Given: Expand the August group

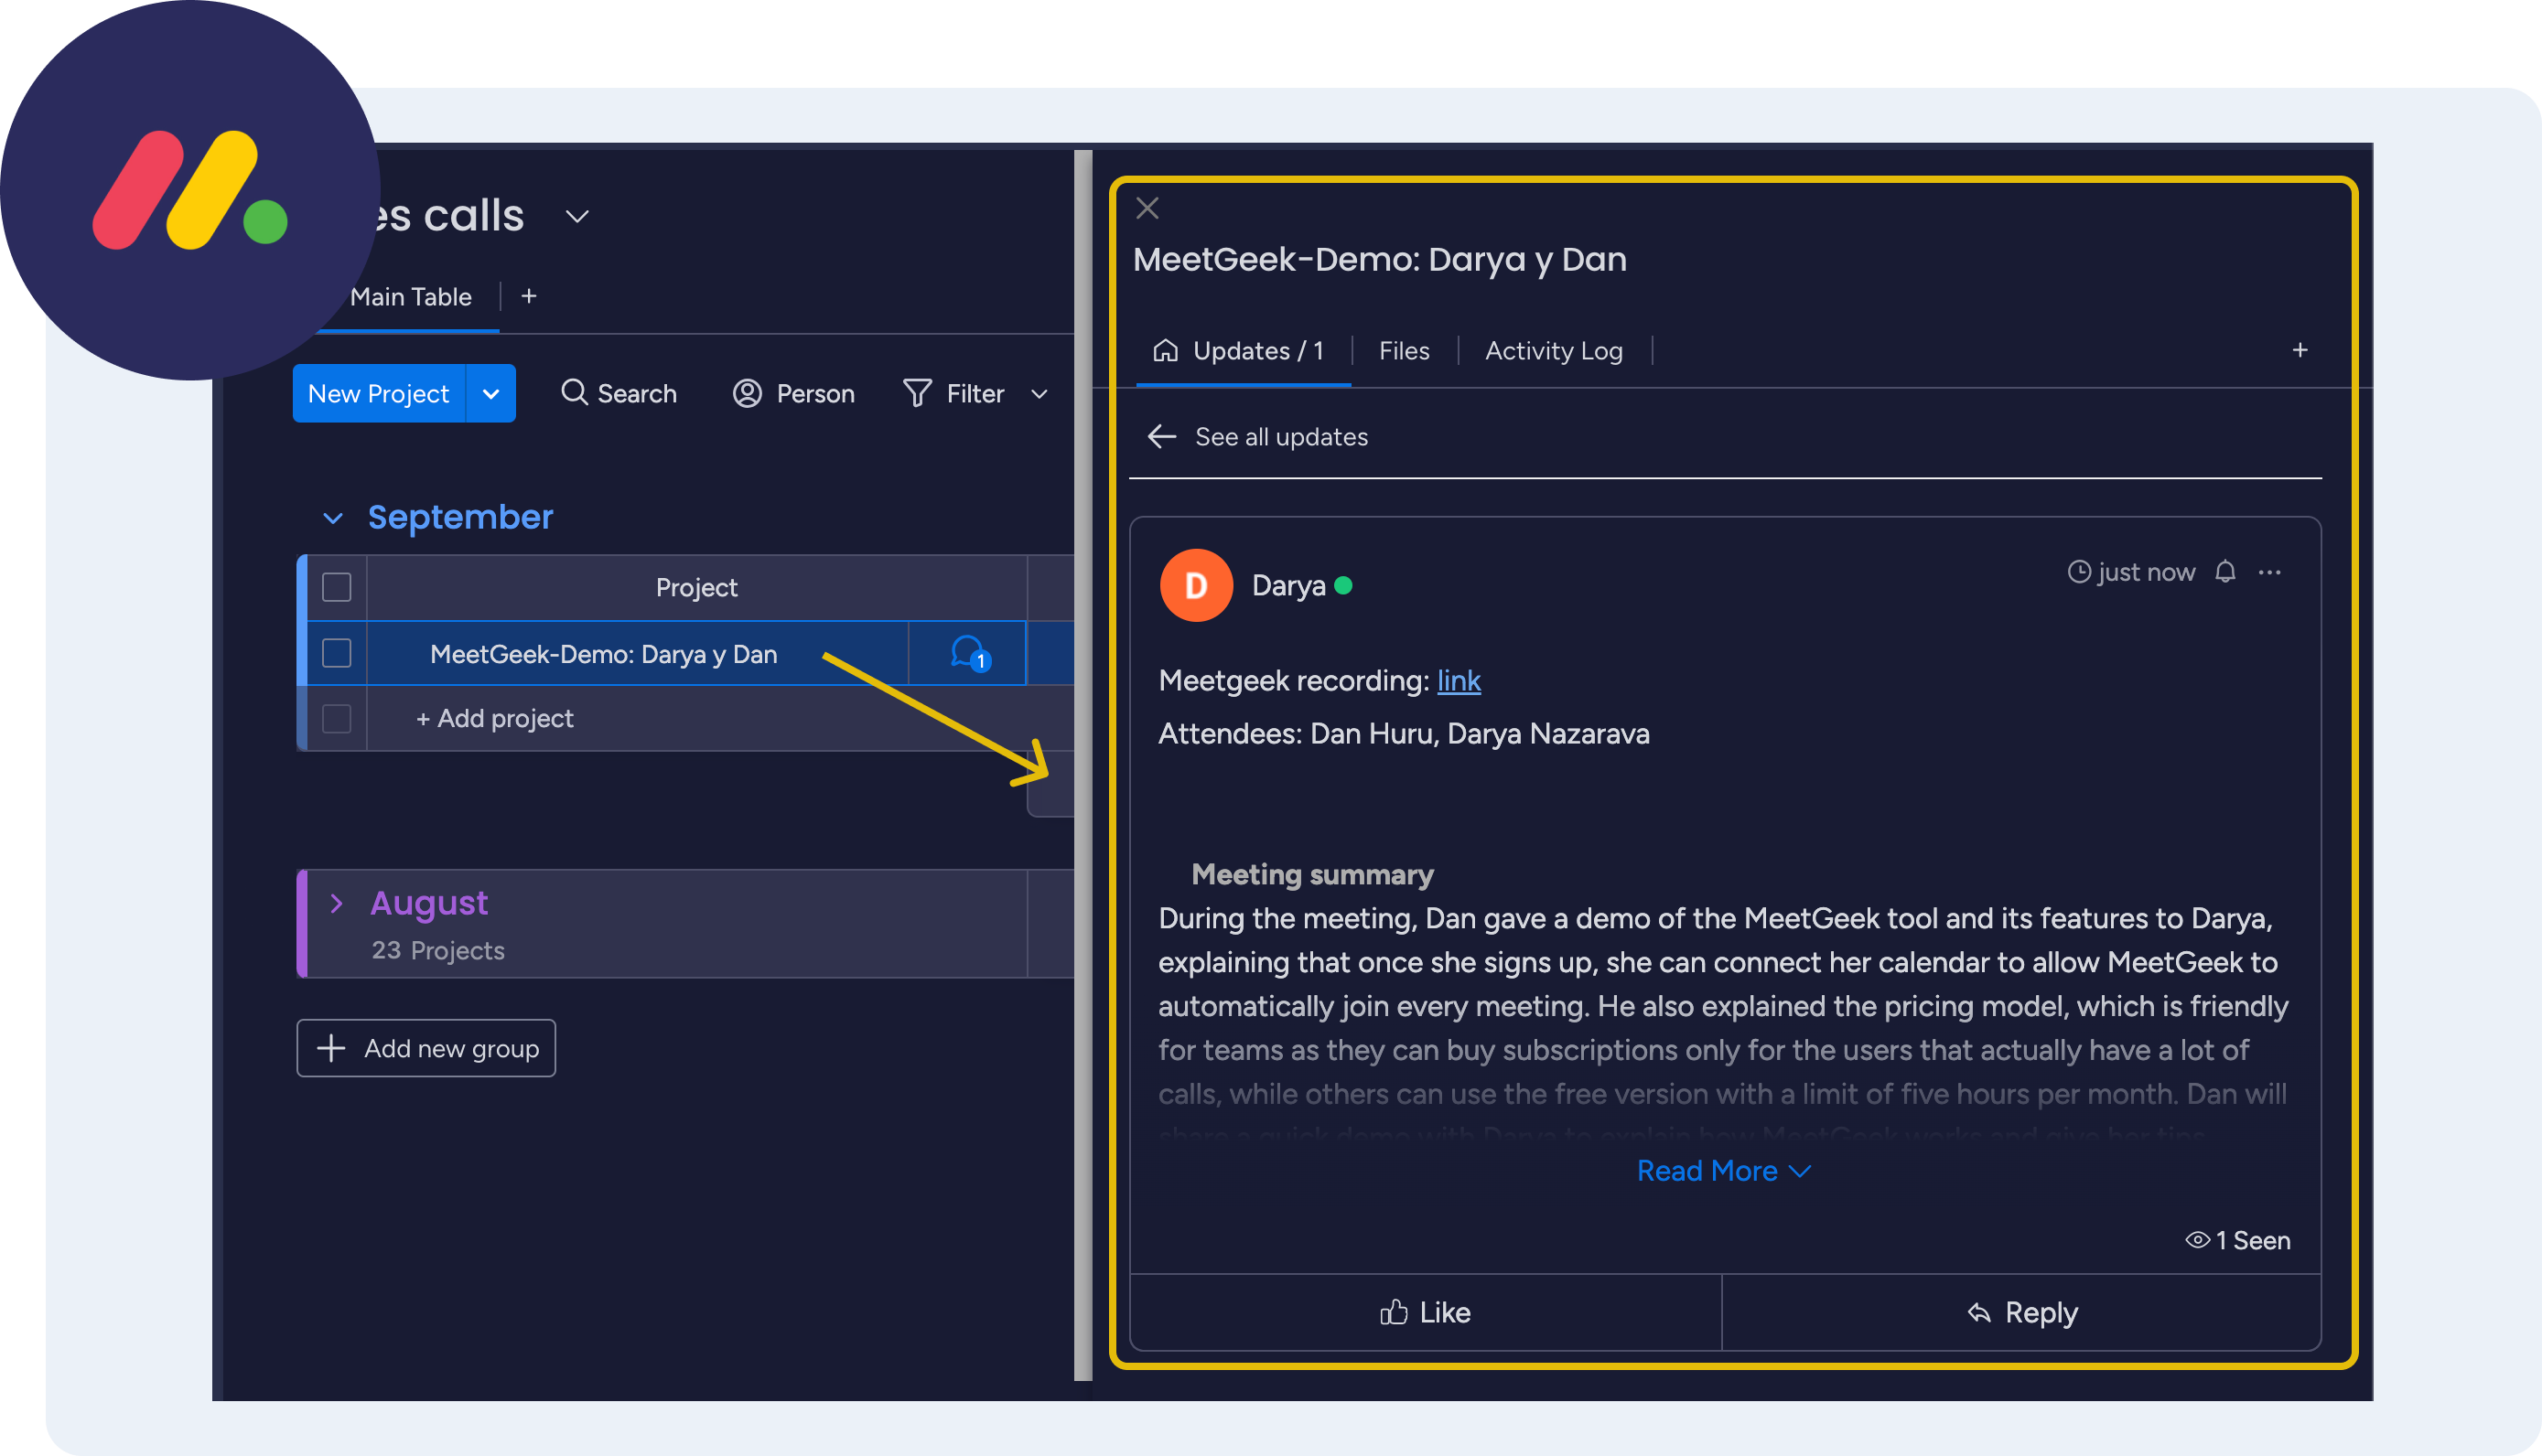Looking at the screenshot, I should (337, 904).
